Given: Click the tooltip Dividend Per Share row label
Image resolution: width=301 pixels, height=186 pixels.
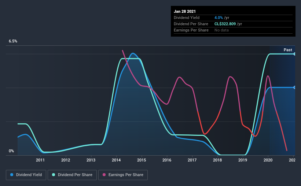Looking at the screenshot, I should 191,24.
